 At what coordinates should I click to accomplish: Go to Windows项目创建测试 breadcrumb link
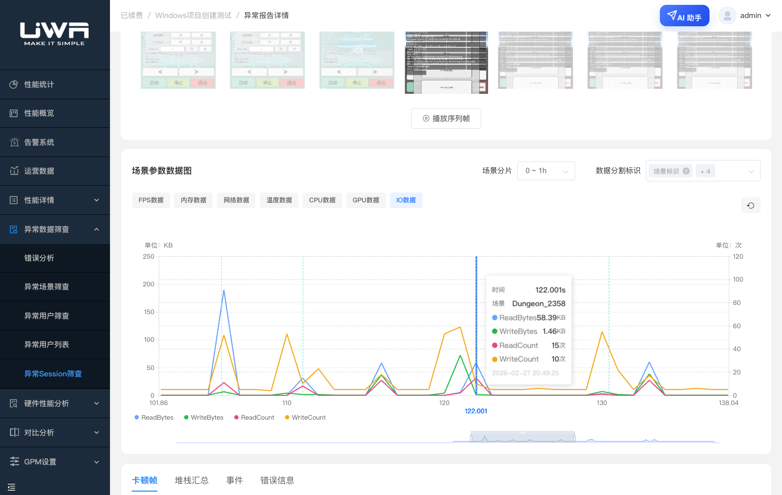193,16
